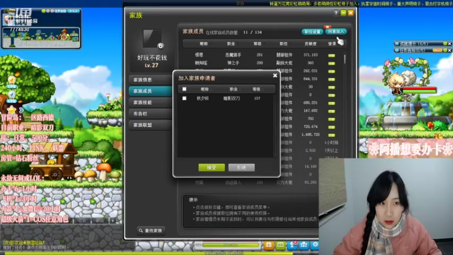Sort applicants by 昵称 column
The image size is (453, 255).
click(x=204, y=90)
